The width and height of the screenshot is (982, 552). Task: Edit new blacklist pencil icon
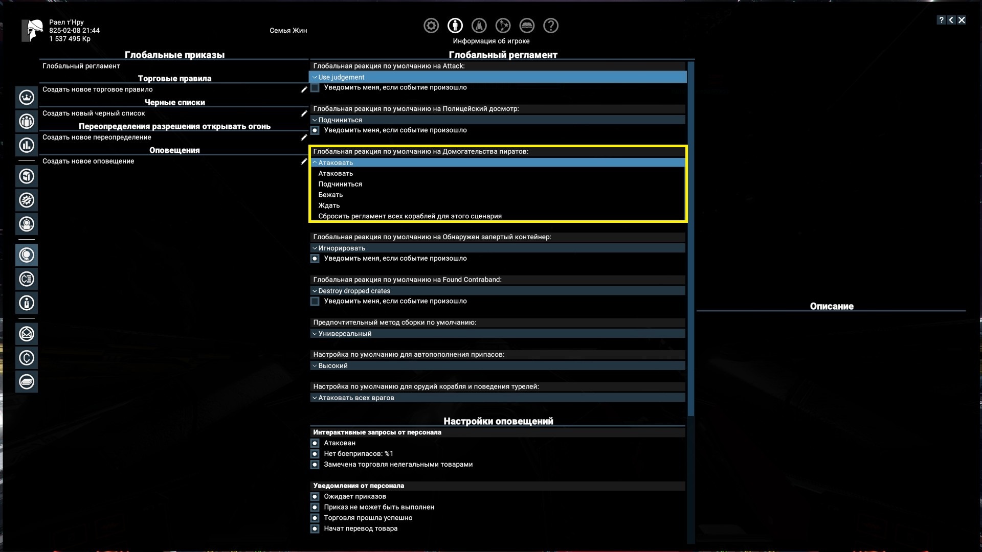click(x=304, y=113)
